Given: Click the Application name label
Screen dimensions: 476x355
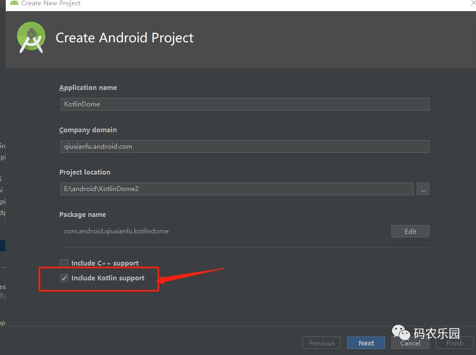Looking at the screenshot, I should 88,87.
